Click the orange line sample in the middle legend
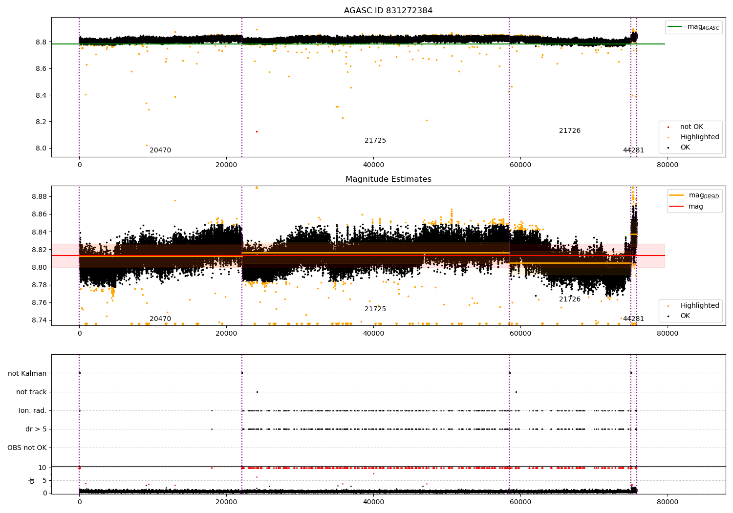 point(677,195)
